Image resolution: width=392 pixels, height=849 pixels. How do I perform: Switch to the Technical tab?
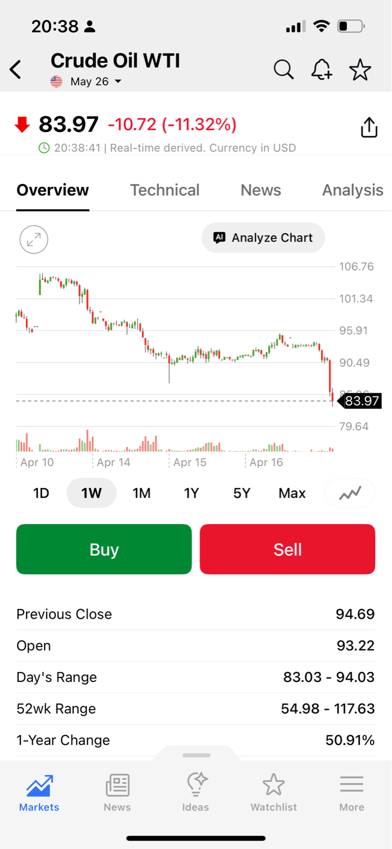(165, 190)
